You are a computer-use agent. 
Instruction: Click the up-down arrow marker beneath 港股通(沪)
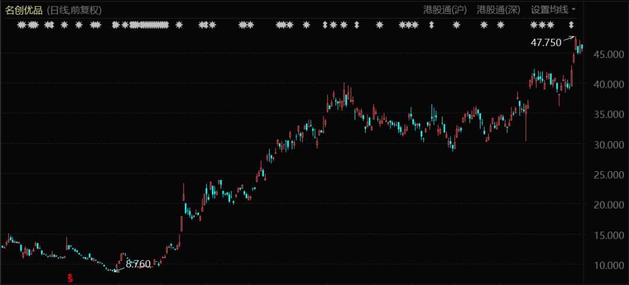[x=432, y=24]
